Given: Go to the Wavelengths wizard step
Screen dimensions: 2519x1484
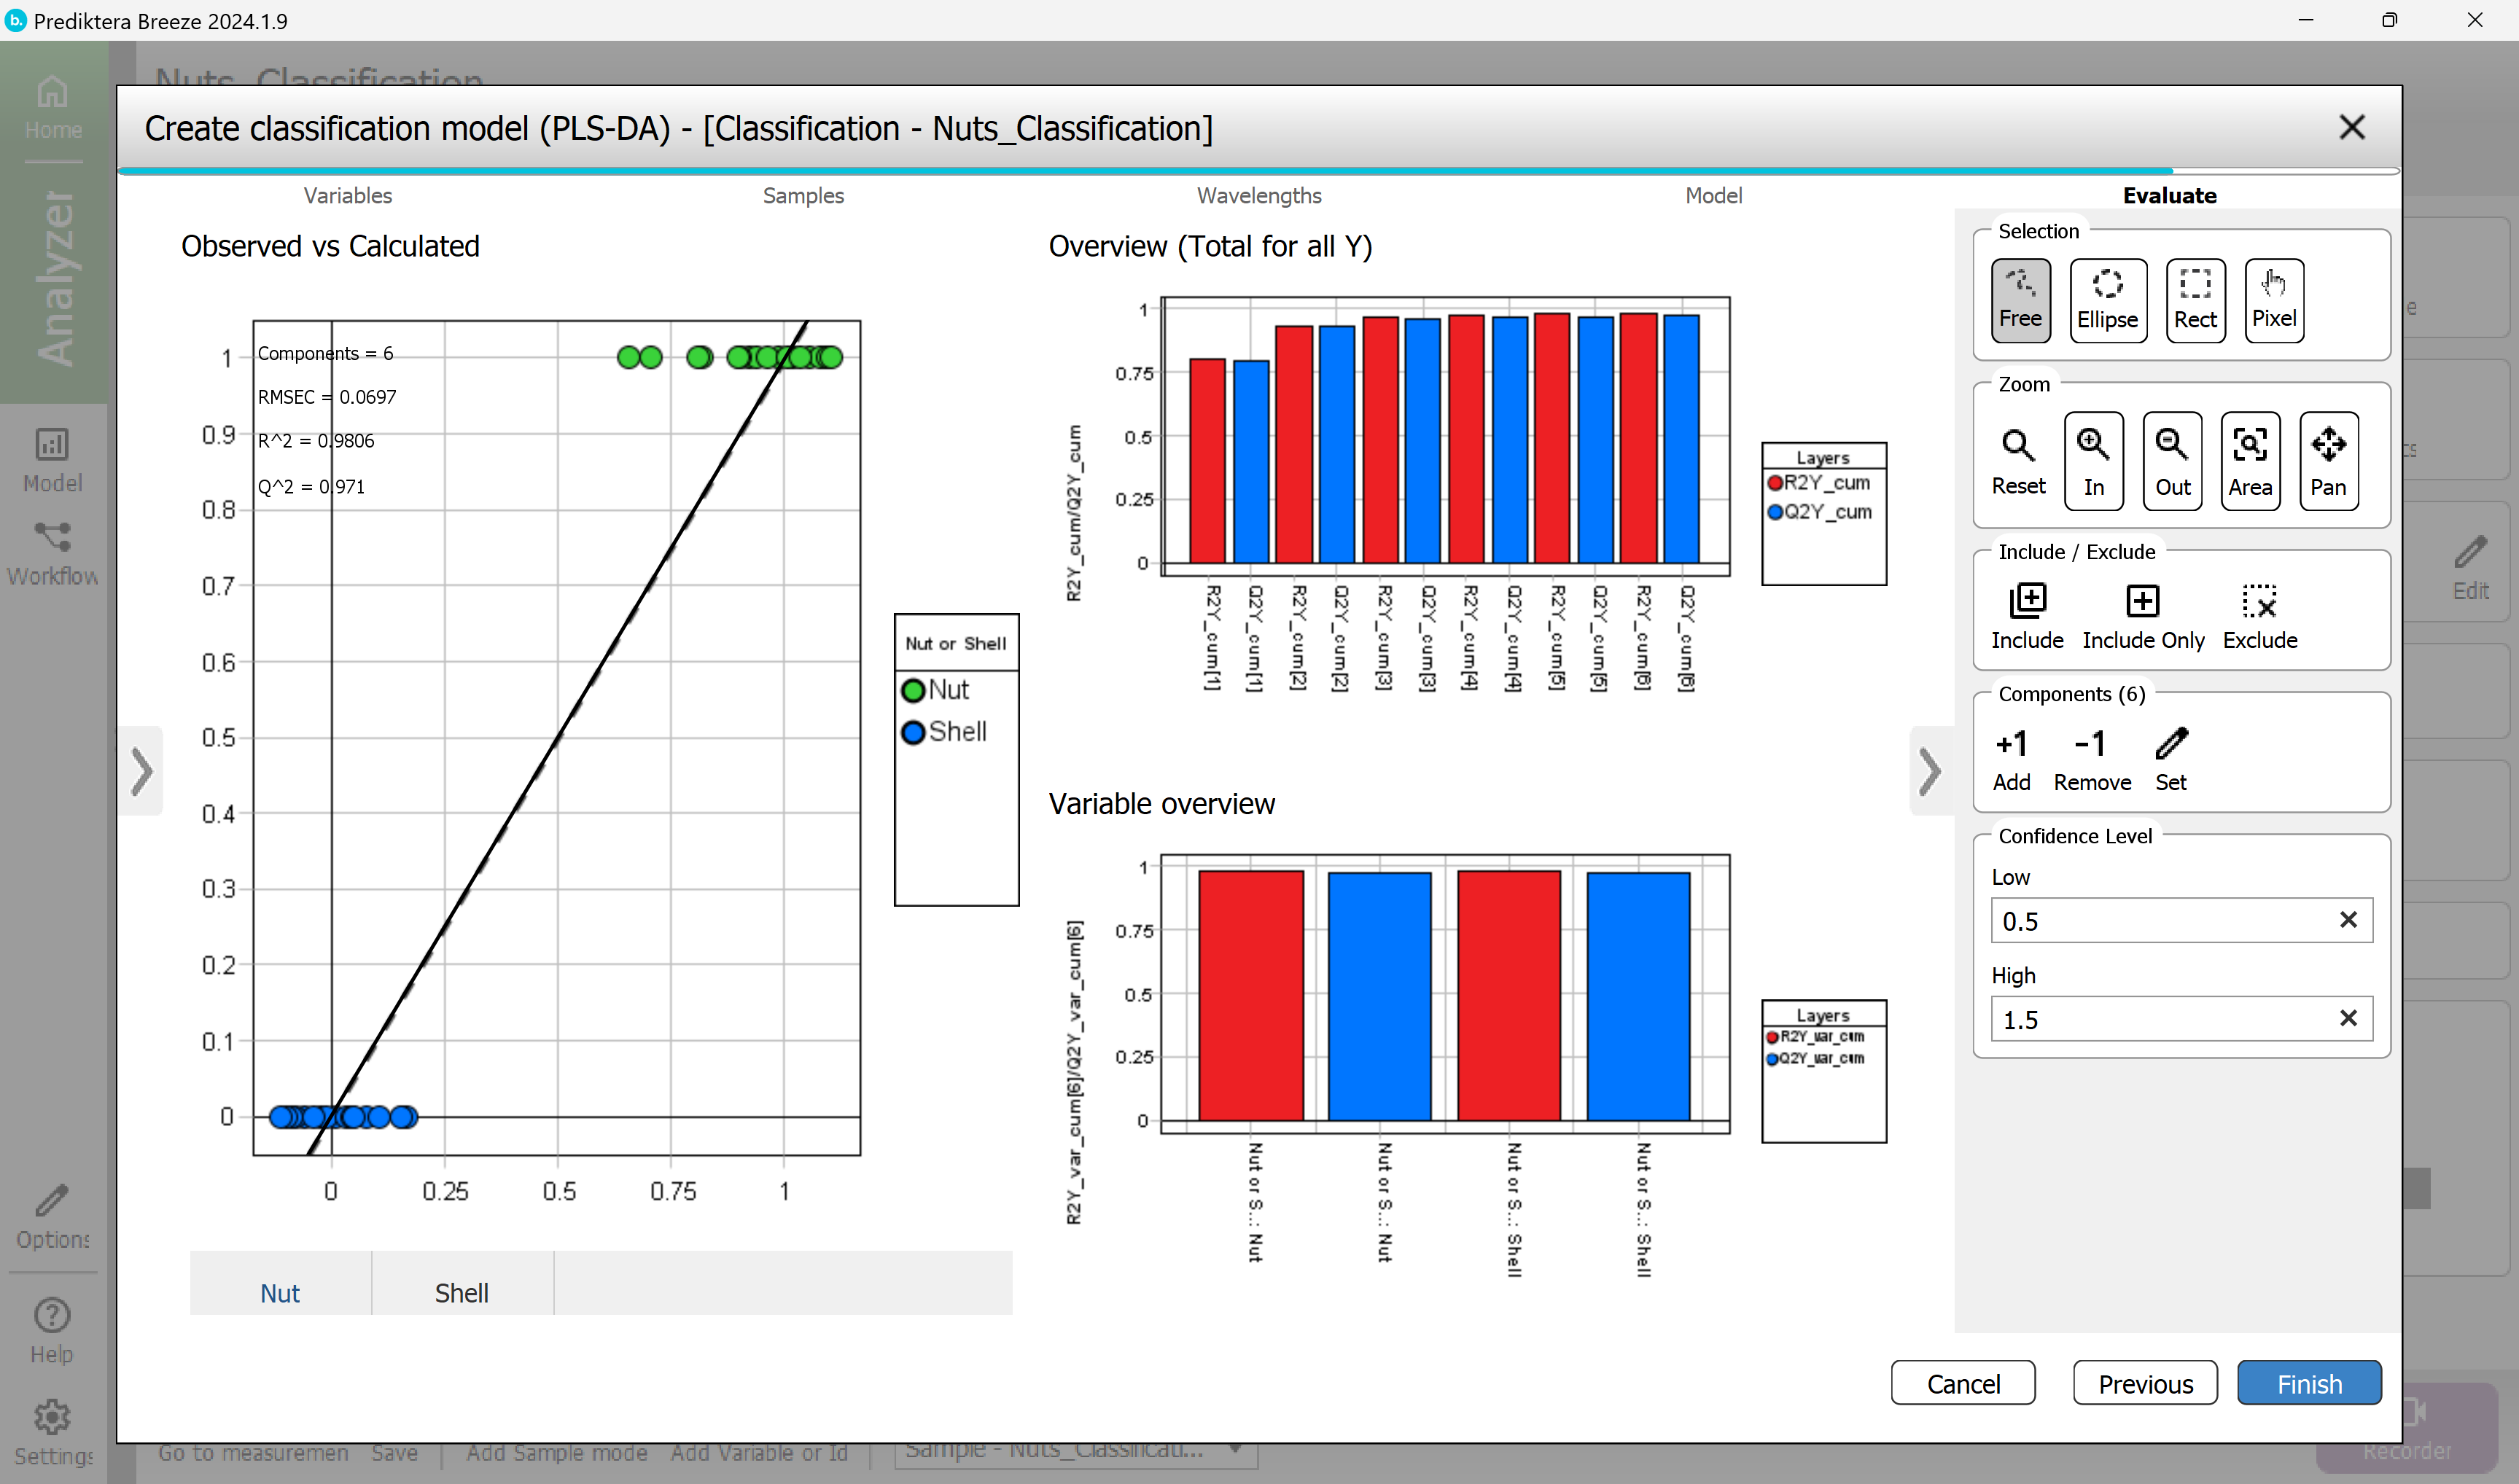Looking at the screenshot, I should (x=1258, y=196).
